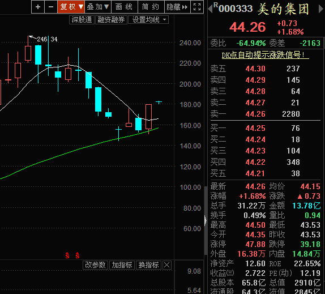Open the 复权 dropdown
The height and width of the screenshot is (294, 325).
click(x=71, y=7)
